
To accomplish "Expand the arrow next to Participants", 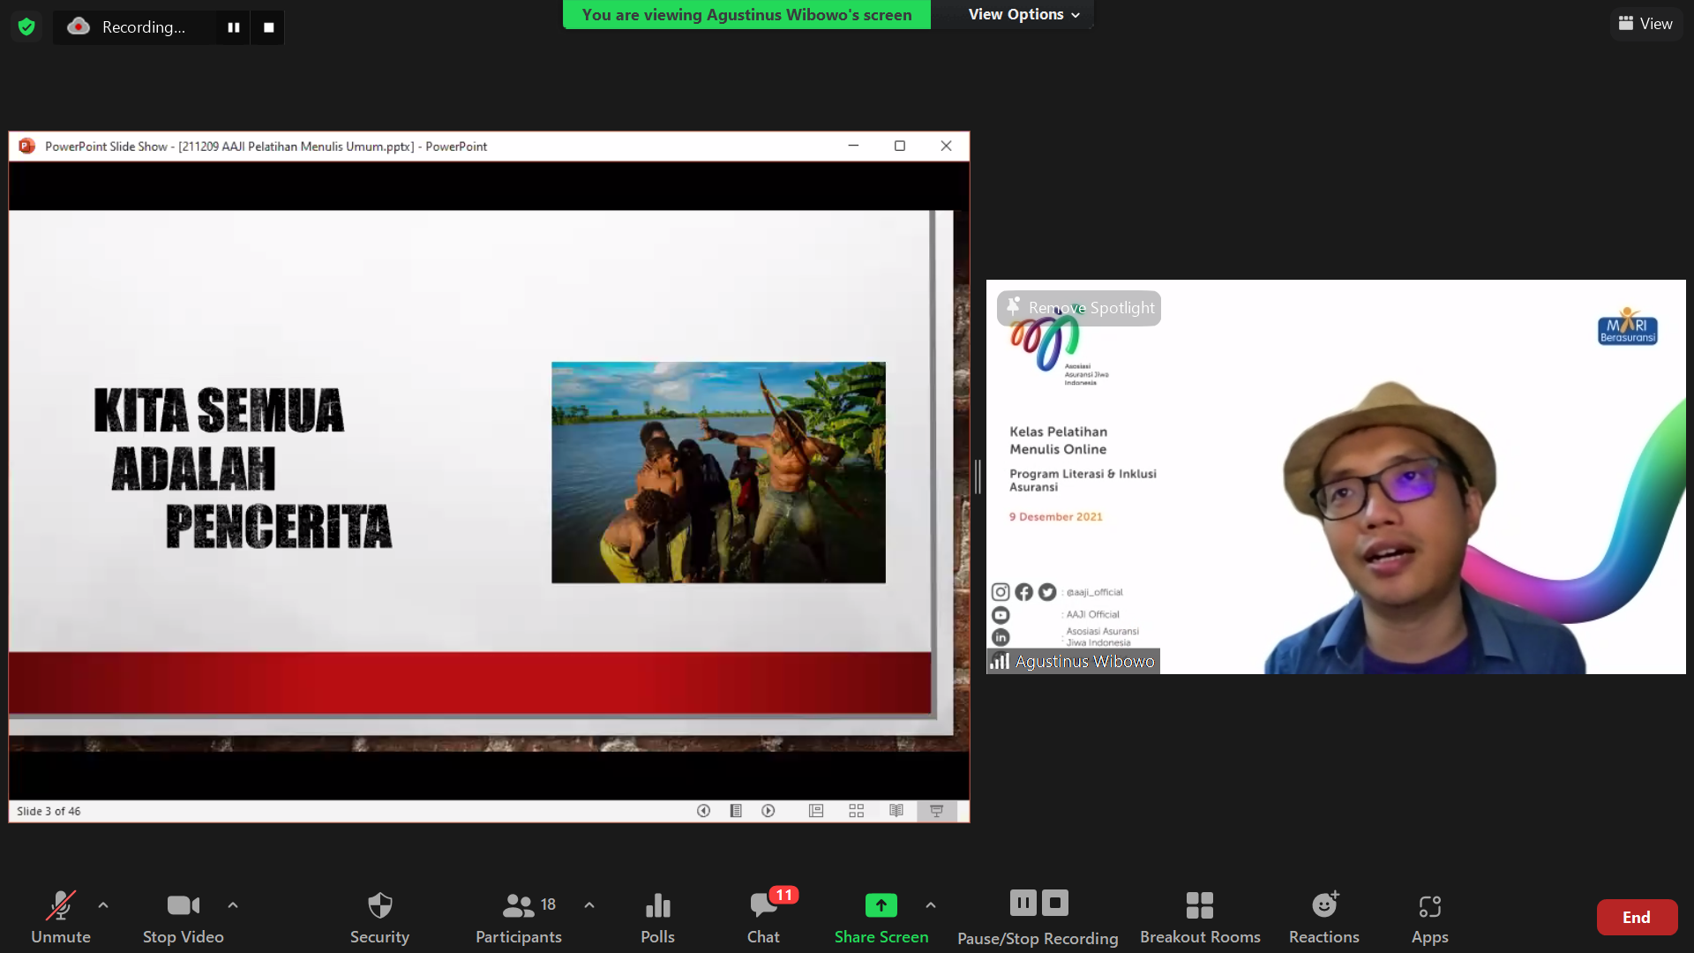I will [589, 905].
